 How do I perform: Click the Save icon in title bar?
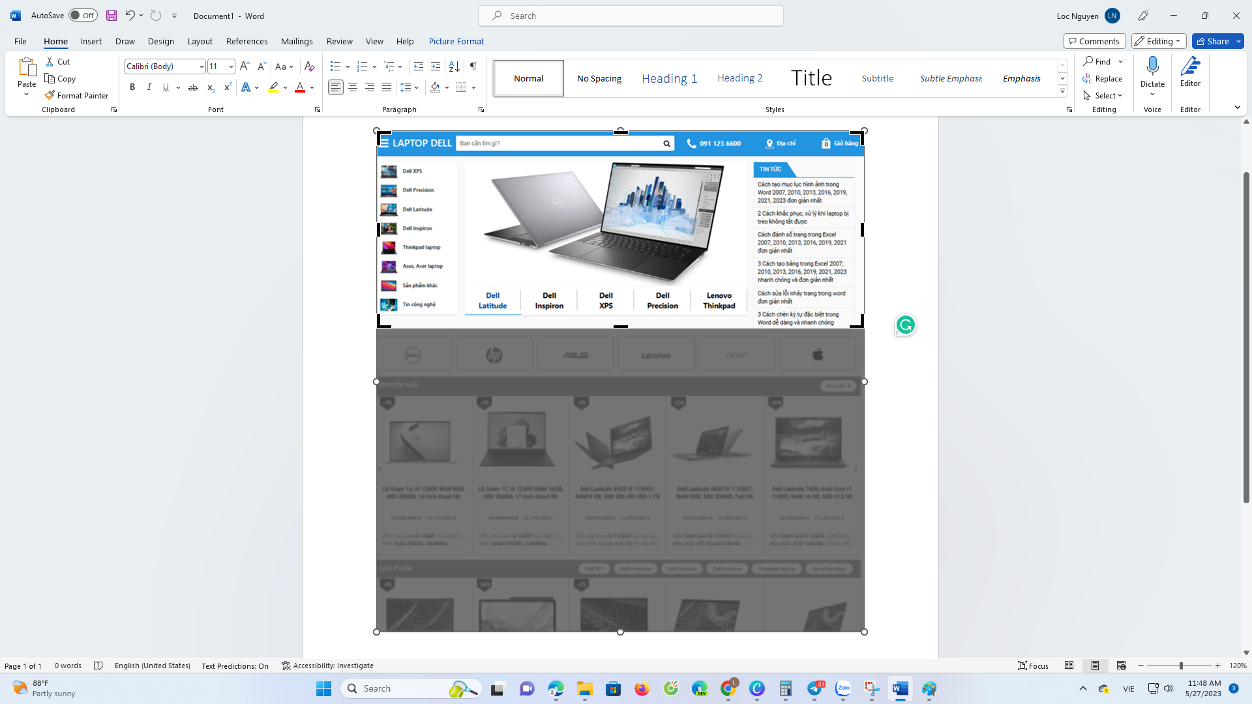tap(112, 16)
